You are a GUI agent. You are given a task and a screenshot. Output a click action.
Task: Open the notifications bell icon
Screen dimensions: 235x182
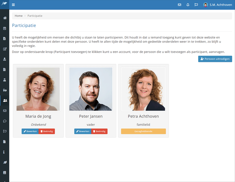(188, 5)
